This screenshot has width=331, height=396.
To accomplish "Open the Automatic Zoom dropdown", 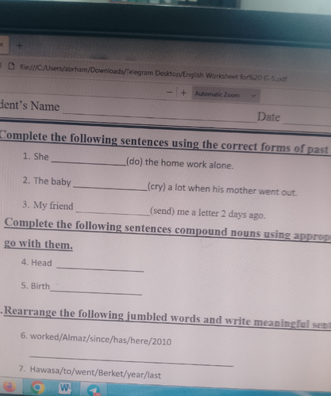I will point(225,94).
